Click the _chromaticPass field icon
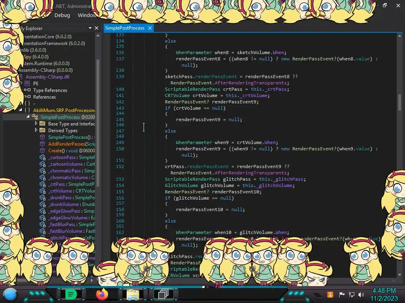 click(x=43, y=170)
